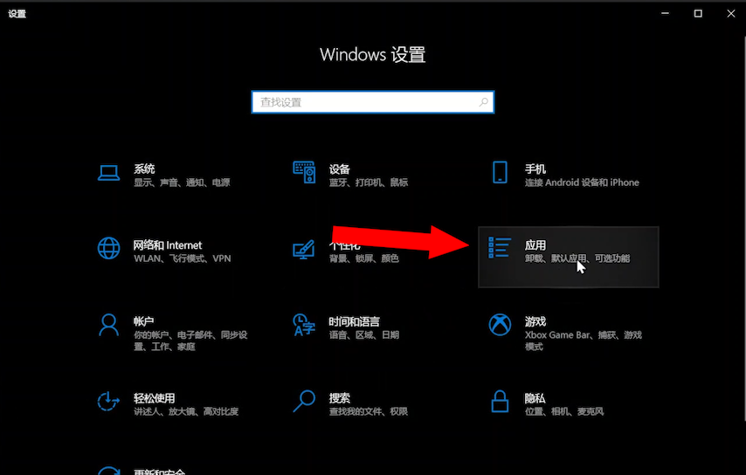Click 显示、声音、通知、电源 description

pyautogui.click(x=182, y=182)
